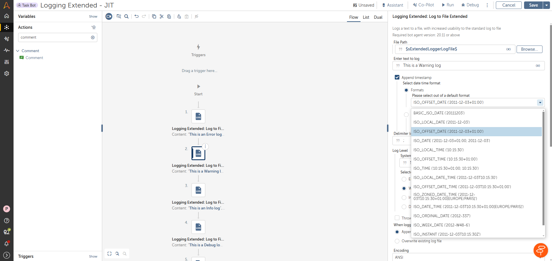
Task: Switch to the List view tab
Action: coord(366,17)
